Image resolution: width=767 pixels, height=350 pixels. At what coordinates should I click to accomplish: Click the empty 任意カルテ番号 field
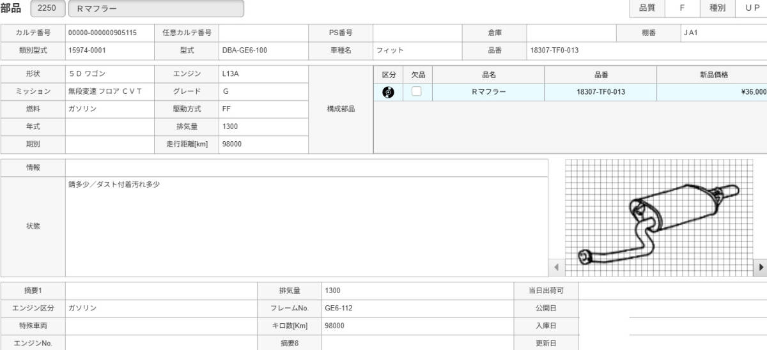(x=263, y=33)
